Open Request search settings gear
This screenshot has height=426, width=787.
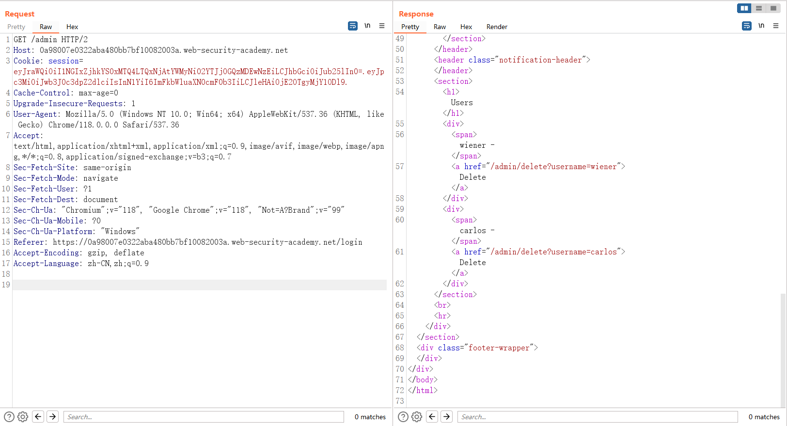click(23, 417)
